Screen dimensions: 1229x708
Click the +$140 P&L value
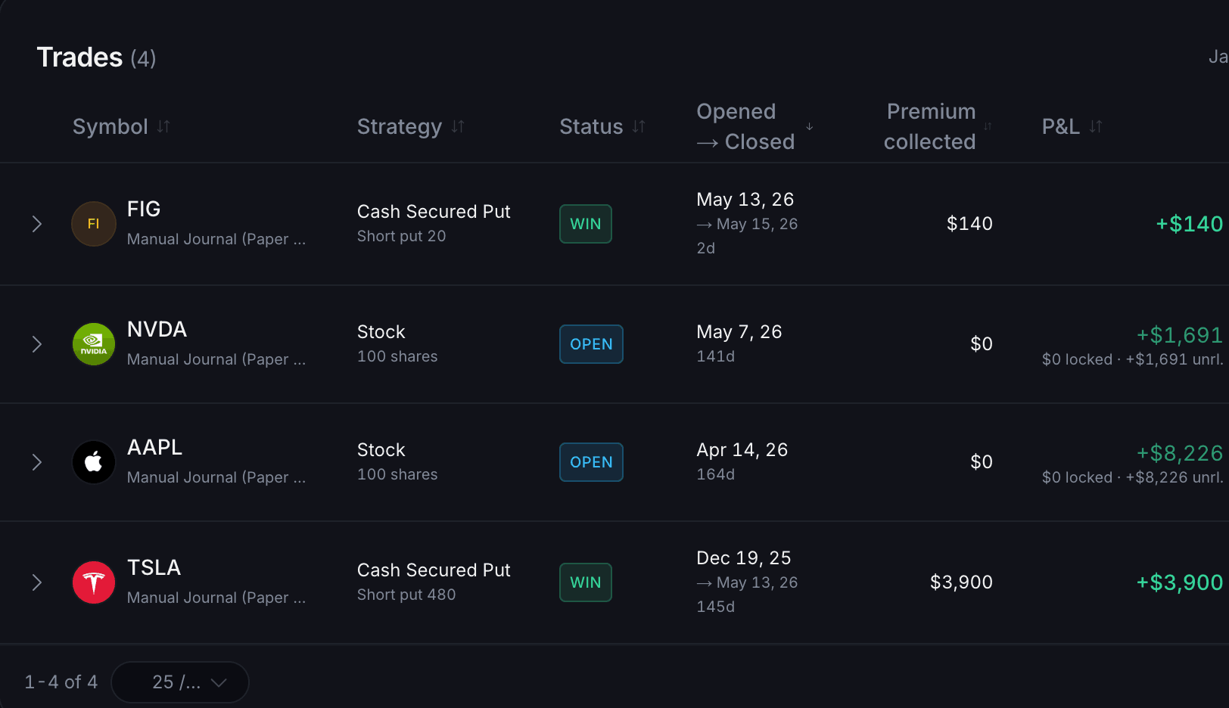point(1189,224)
